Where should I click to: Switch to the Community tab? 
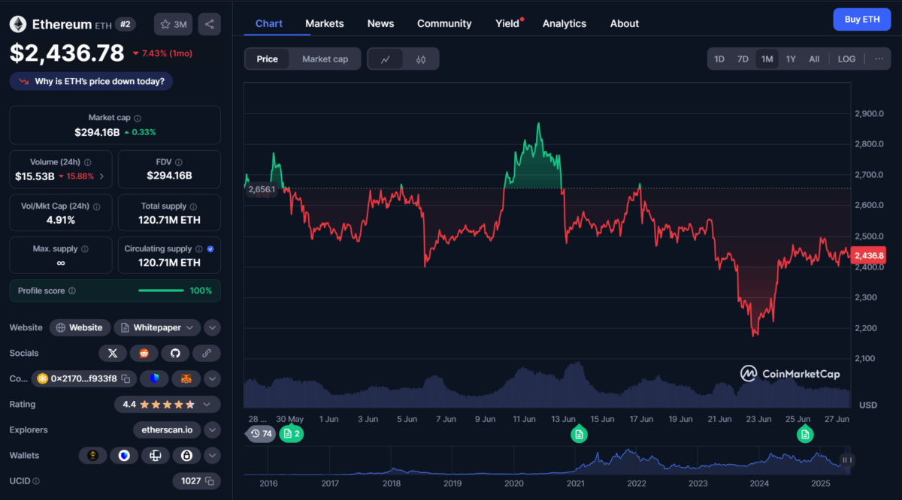point(444,23)
